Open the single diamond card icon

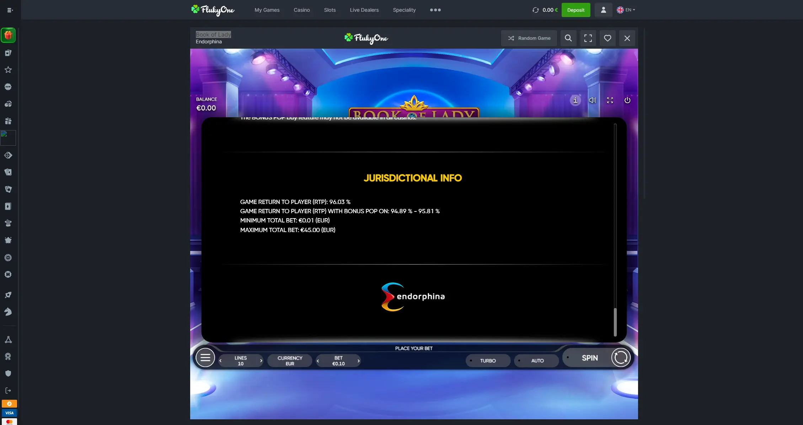coord(8,206)
